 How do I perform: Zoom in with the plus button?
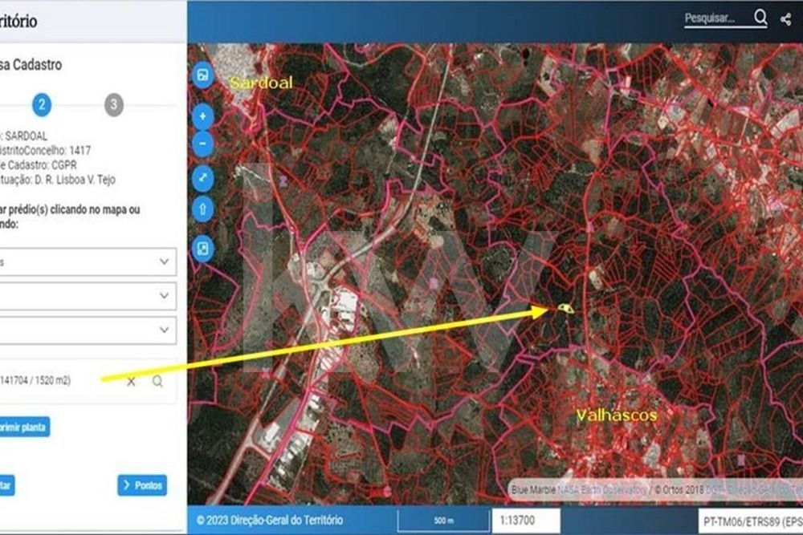203,116
